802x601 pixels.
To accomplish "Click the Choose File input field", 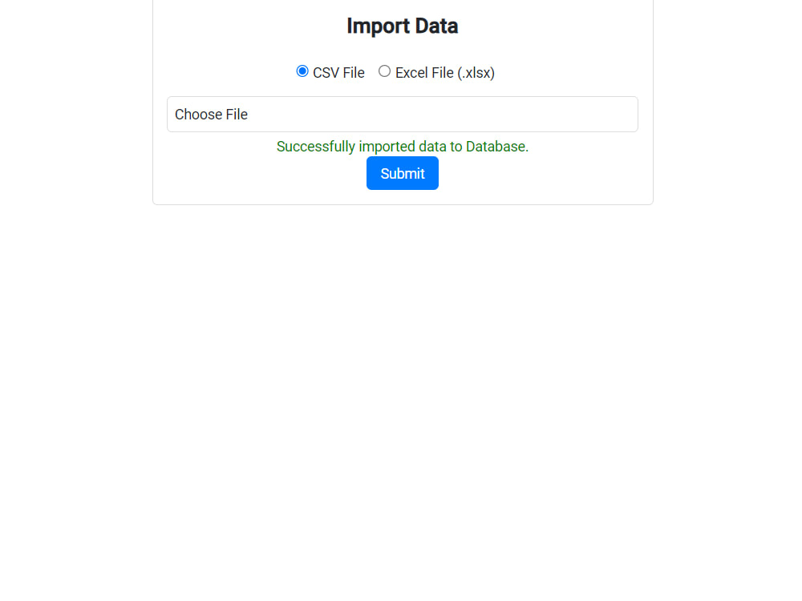I will (x=402, y=114).
